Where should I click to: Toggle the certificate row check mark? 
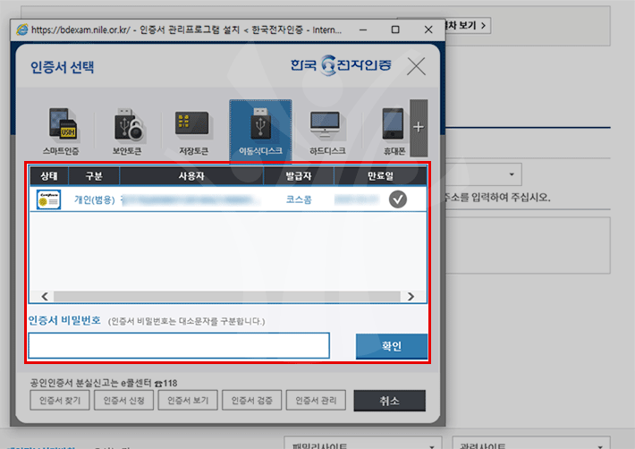398,199
